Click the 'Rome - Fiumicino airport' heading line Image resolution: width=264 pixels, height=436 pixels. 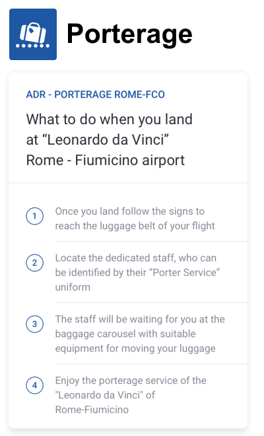[106, 161]
